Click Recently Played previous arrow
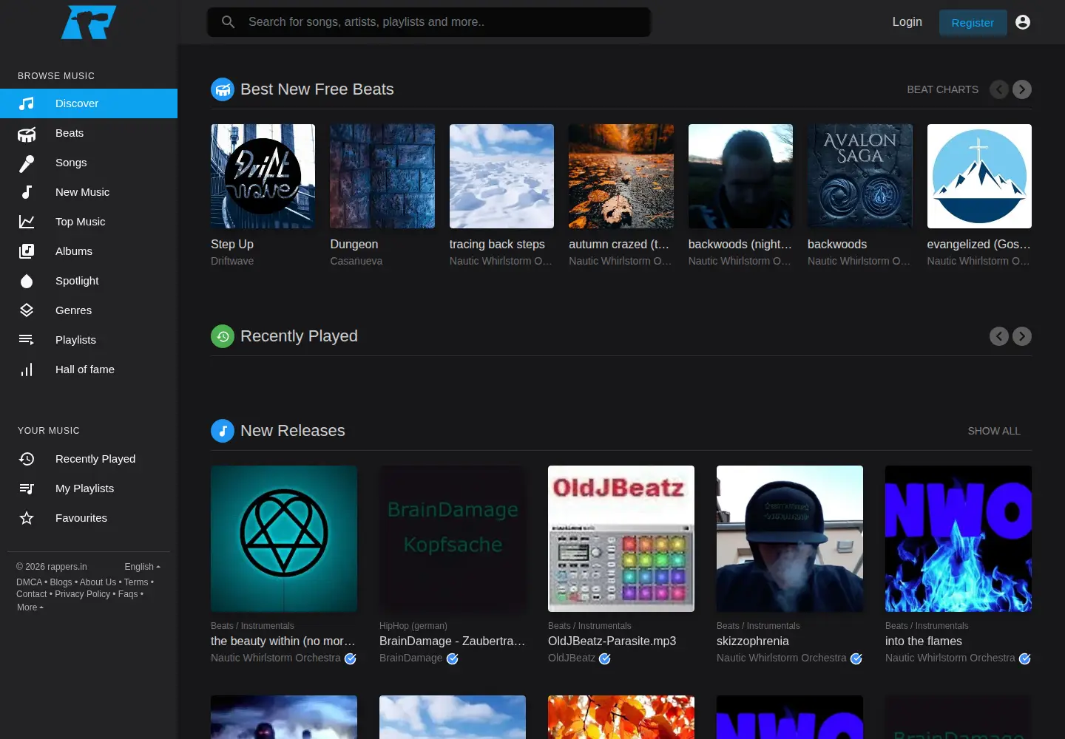The width and height of the screenshot is (1065, 739). 999,336
